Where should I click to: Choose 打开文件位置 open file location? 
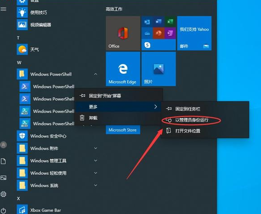click(x=205, y=131)
